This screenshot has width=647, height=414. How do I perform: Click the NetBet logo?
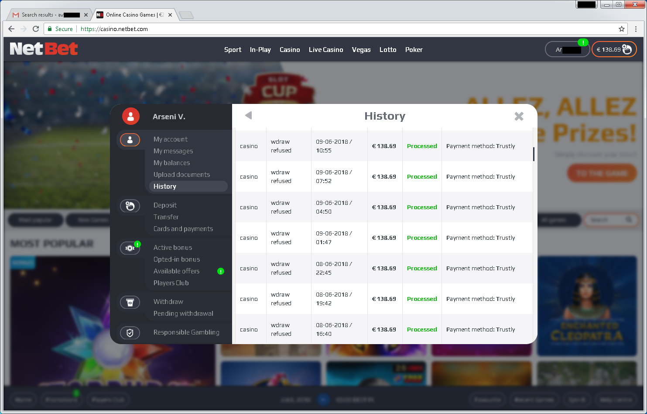click(x=44, y=49)
